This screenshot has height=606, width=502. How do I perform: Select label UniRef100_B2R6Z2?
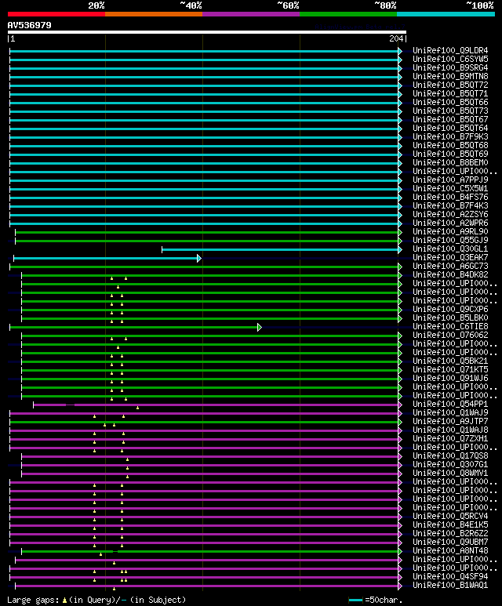pos(450,534)
